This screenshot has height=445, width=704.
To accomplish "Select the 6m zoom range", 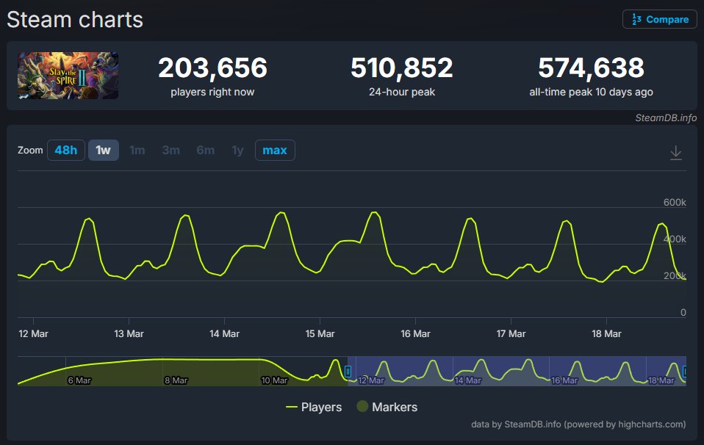I will click(x=205, y=150).
